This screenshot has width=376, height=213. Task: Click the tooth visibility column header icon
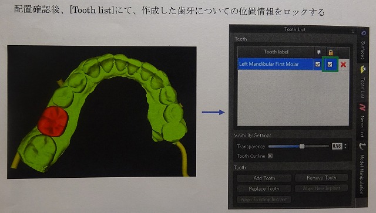tap(319, 52)
